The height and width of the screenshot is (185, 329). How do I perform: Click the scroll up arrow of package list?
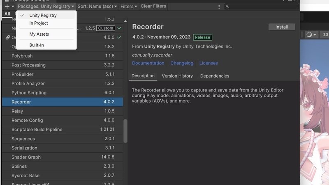coord(125,21)
